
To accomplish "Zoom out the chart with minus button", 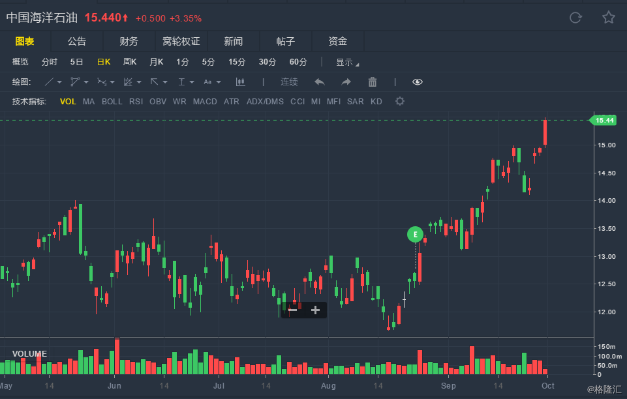I will [293, 310].
